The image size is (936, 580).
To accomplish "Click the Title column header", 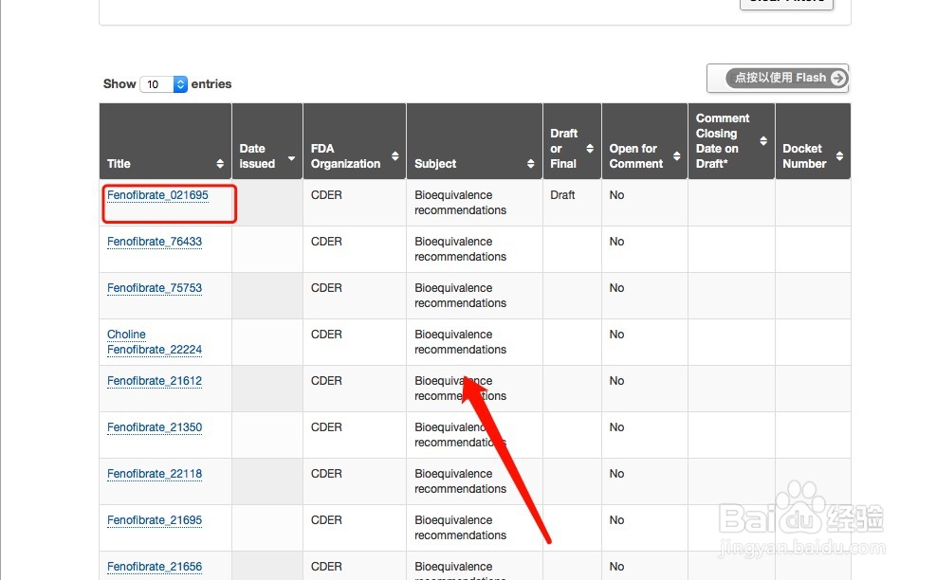I will coord(165,141).
